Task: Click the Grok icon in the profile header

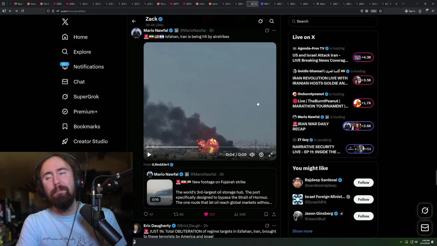Action: tap(260, 21)
